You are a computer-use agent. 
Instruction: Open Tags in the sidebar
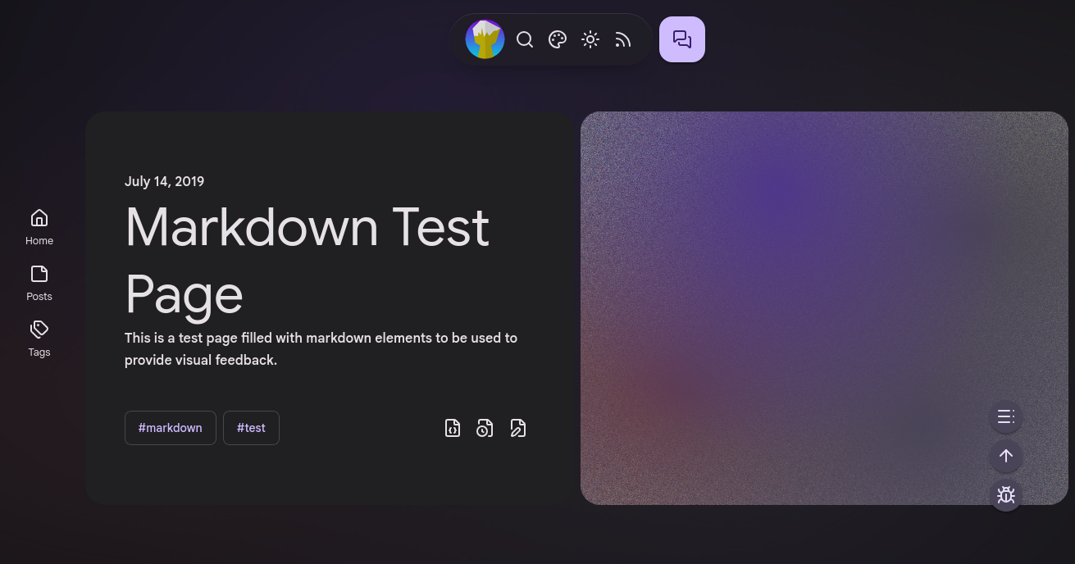tap(39, 338)
